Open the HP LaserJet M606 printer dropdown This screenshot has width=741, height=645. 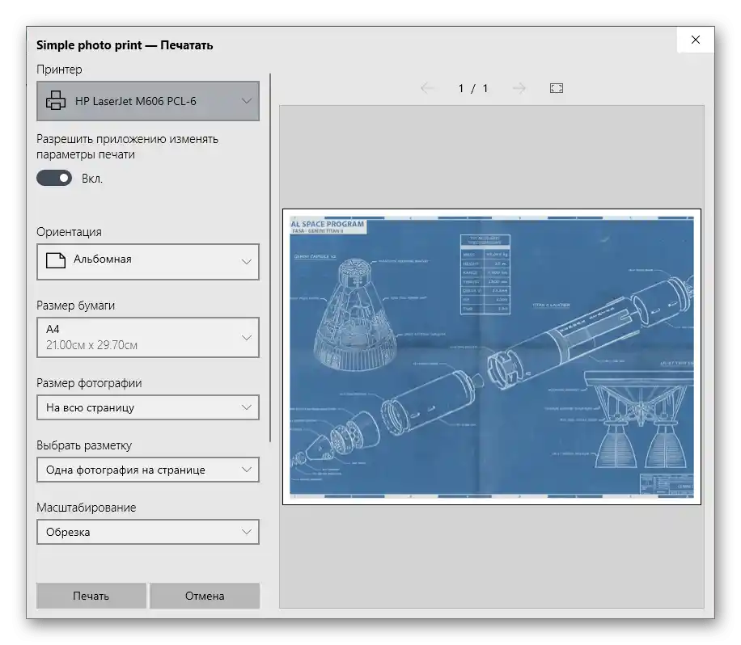click(x=148, y=101)
